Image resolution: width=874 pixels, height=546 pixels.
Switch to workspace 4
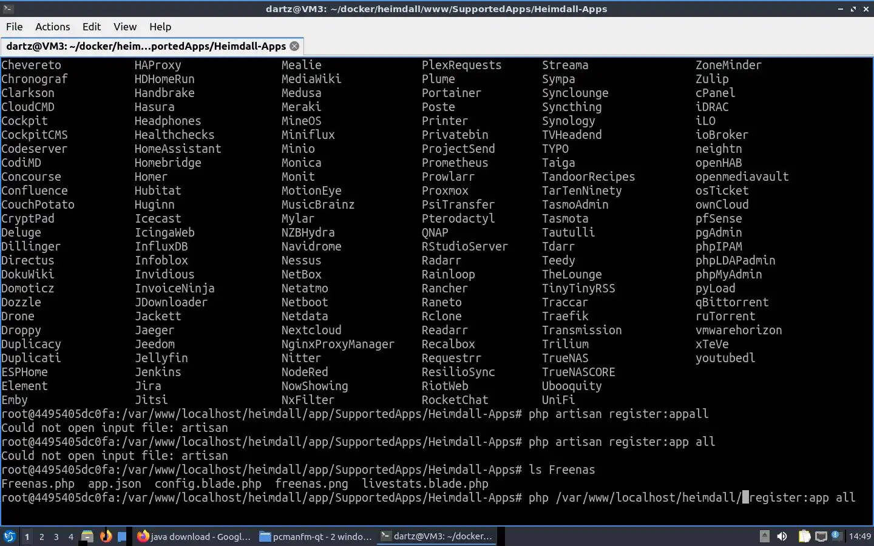(70, 536)
